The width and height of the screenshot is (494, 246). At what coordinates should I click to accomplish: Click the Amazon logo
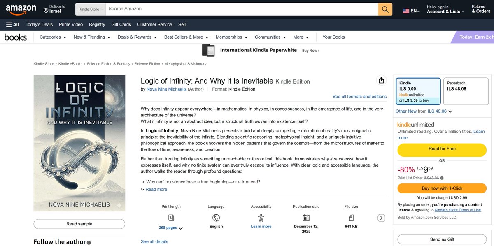coord(21,9)
